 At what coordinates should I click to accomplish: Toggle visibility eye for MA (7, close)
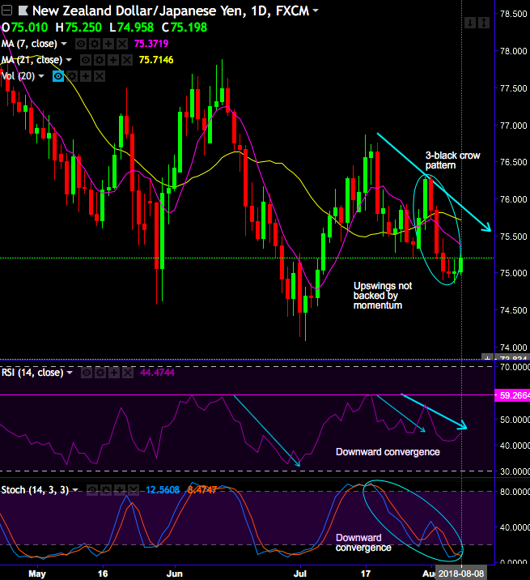(80, 43)
